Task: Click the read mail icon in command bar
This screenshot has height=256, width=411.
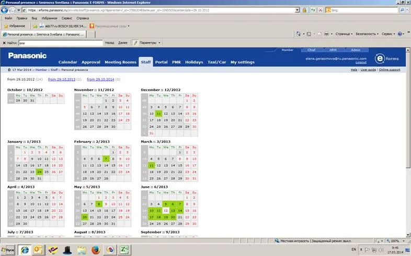Action: pyautogui.click(x=319, y=34)
